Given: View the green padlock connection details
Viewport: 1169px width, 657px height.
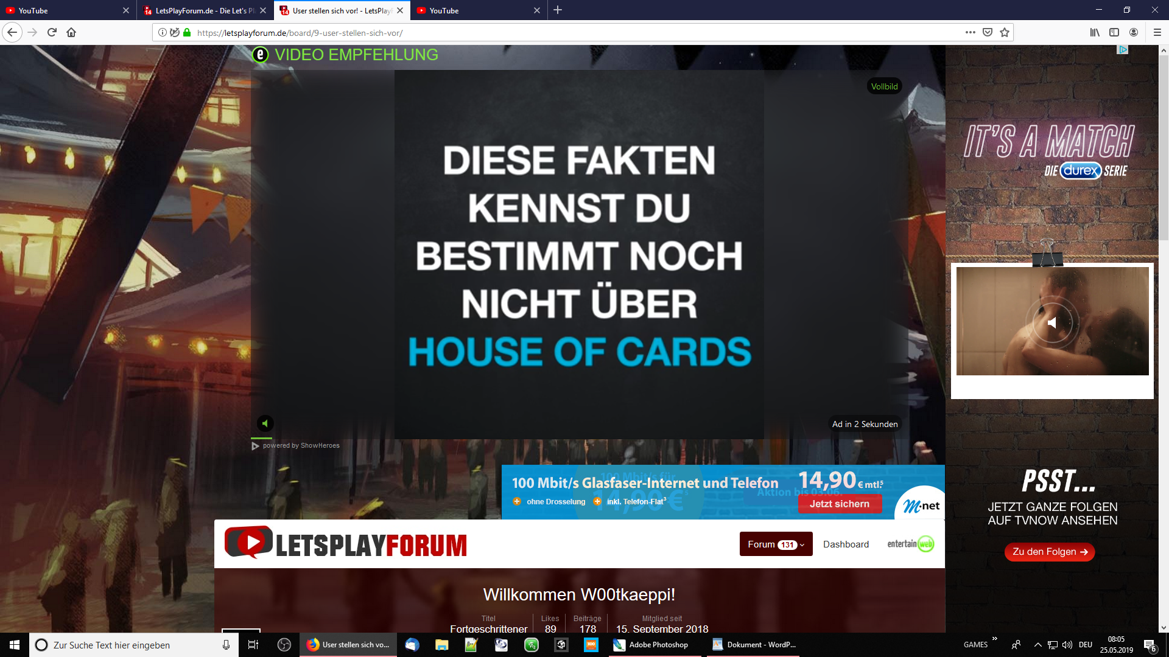Looking at the screenshot, I should (x=187, y=32).
